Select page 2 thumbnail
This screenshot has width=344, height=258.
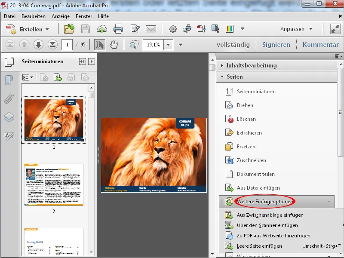[54, 185]
